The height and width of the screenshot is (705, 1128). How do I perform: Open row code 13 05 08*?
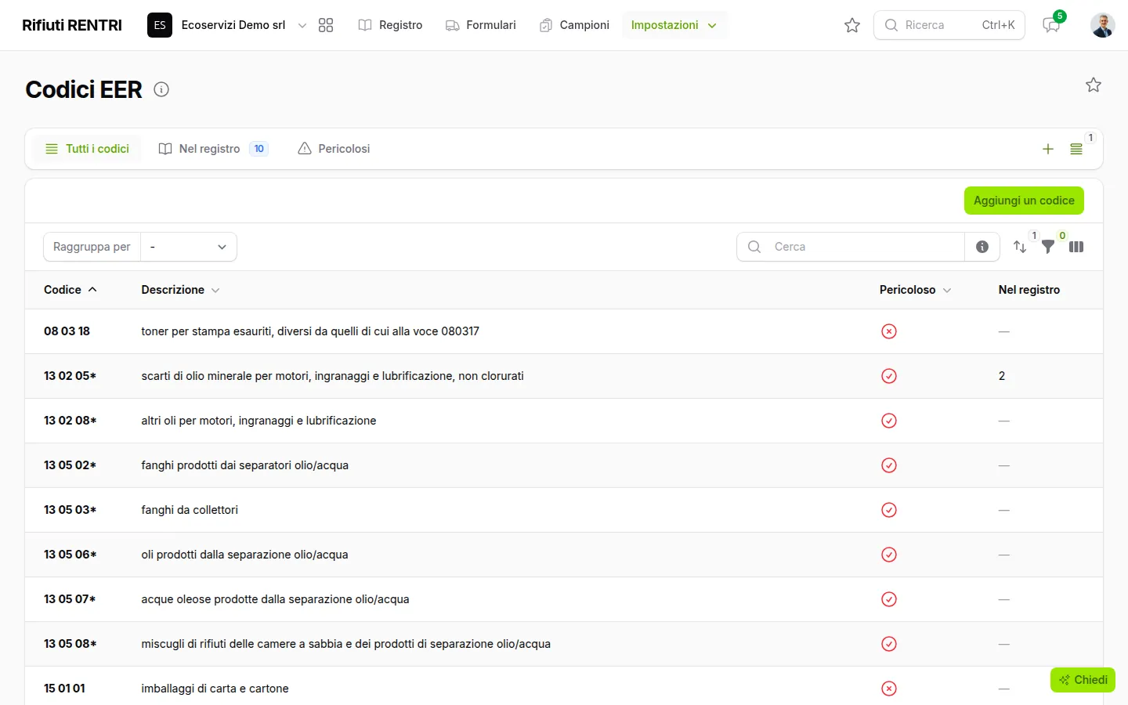point(70,644)
